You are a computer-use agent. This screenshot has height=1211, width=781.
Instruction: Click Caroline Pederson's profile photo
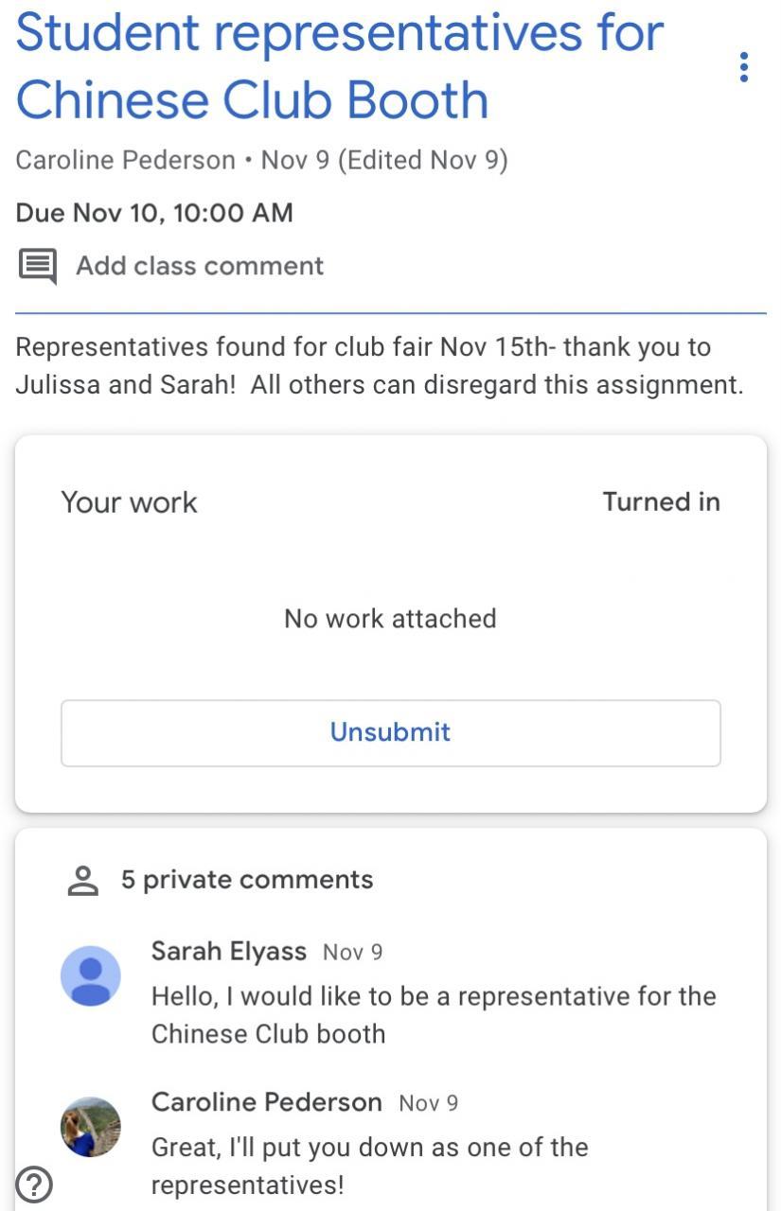(x=91, y=1127)
